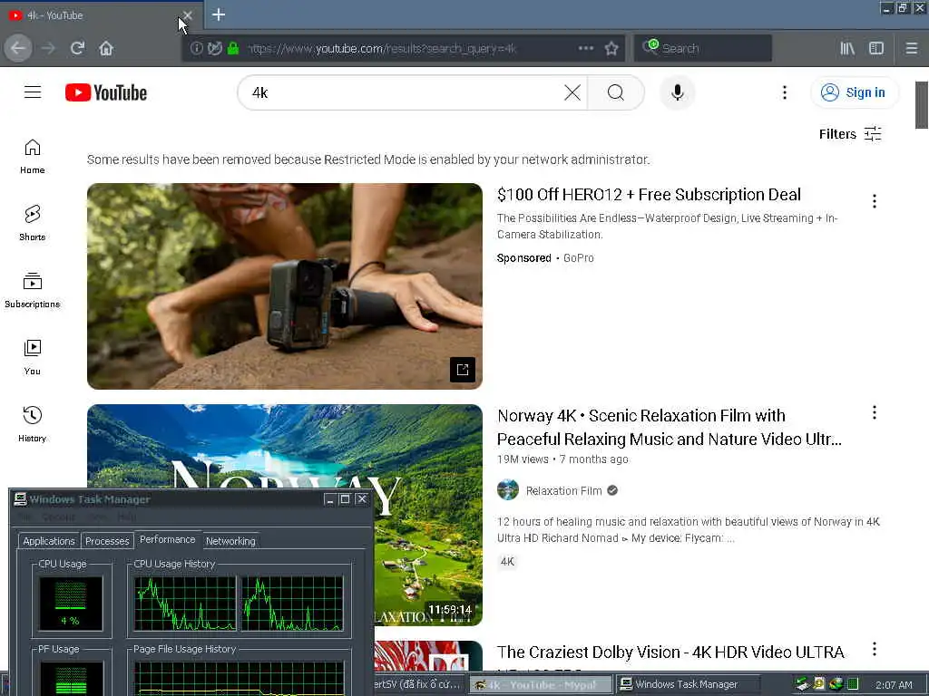Start voice search with microphone icon
Image resolution: width=929 pixels, height=696 pixels.
(677, 92)
